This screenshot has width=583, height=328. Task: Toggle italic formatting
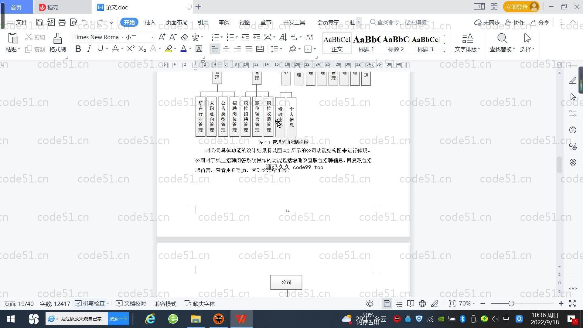coord(89,49)
